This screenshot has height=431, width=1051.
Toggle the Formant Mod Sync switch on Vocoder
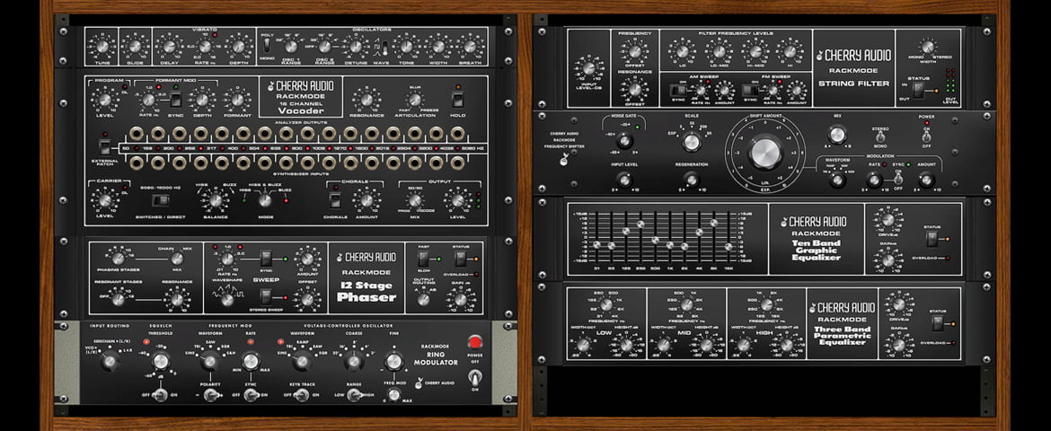[x=175, y=101]
